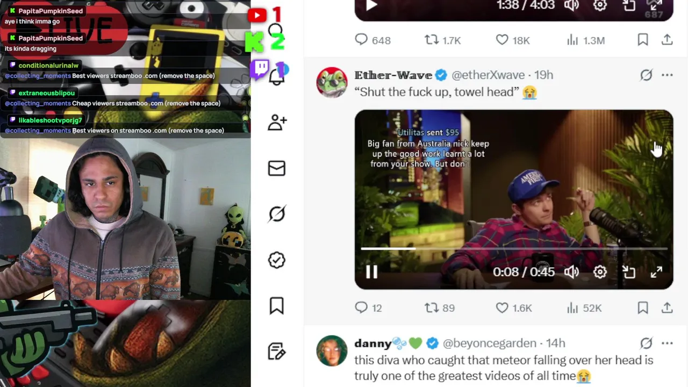Screen dimensions: 688x387
Task: Bookmark the Ether-Wave post
Action: (643, 308)
